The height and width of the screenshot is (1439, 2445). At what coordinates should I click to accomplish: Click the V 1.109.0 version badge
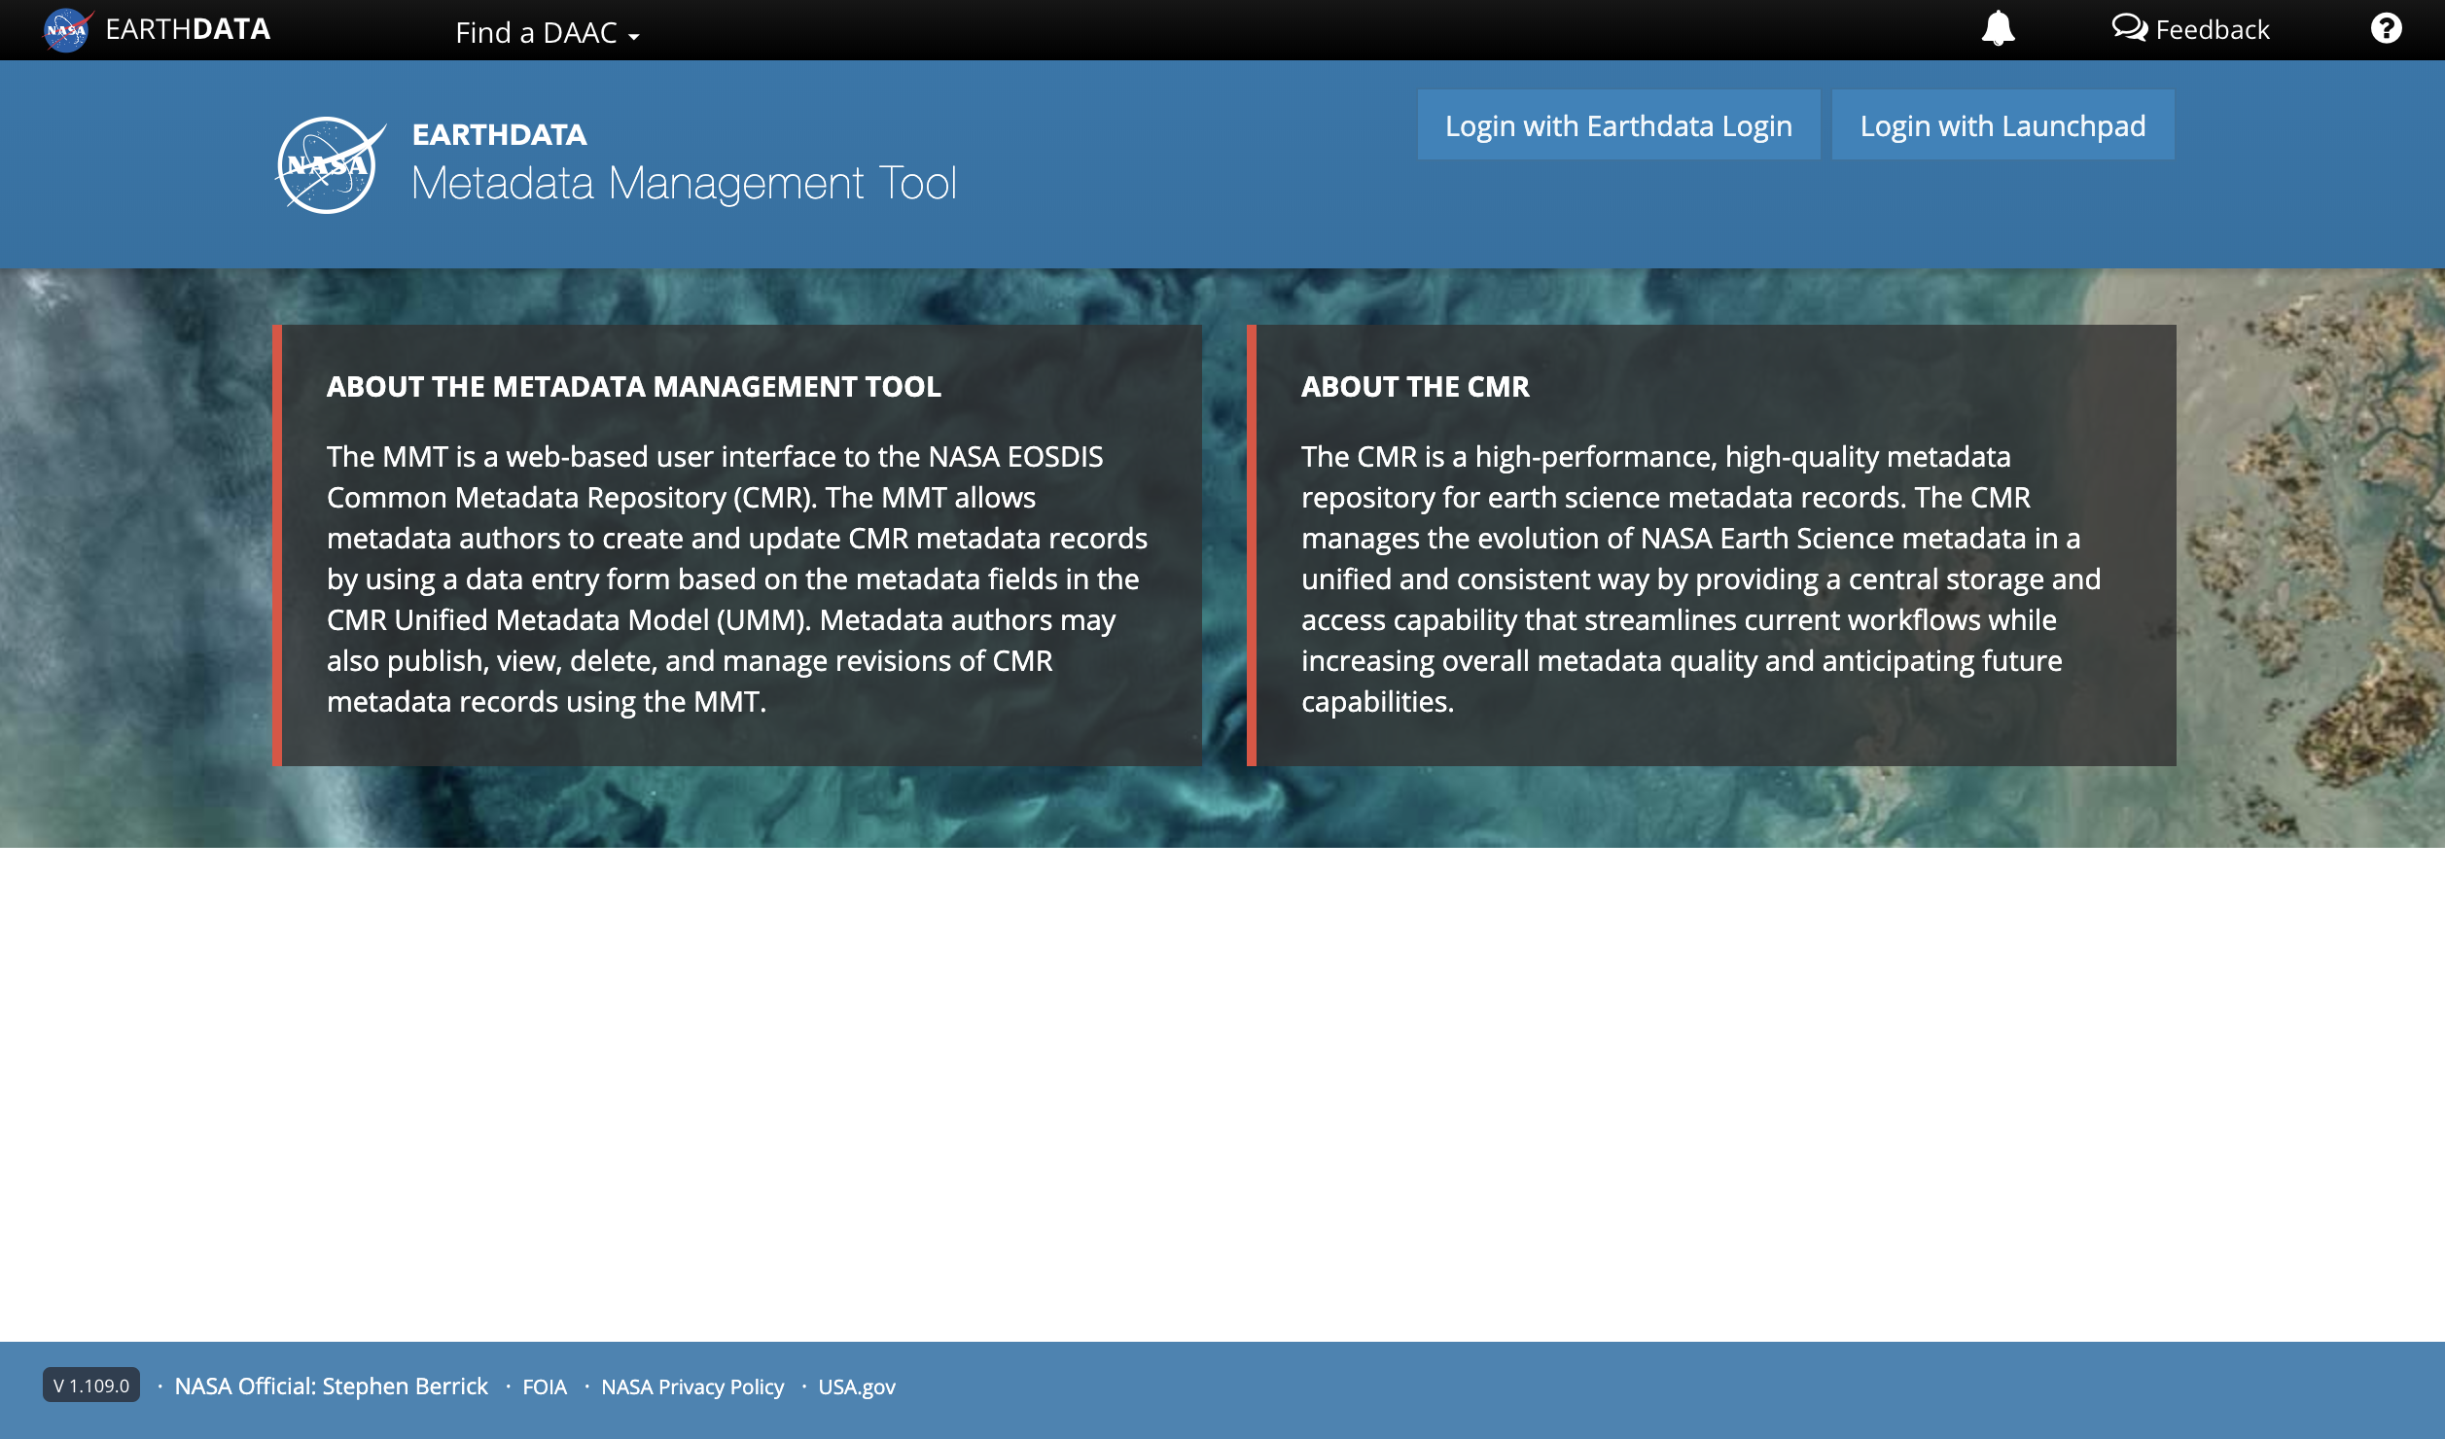(91, 1385)
